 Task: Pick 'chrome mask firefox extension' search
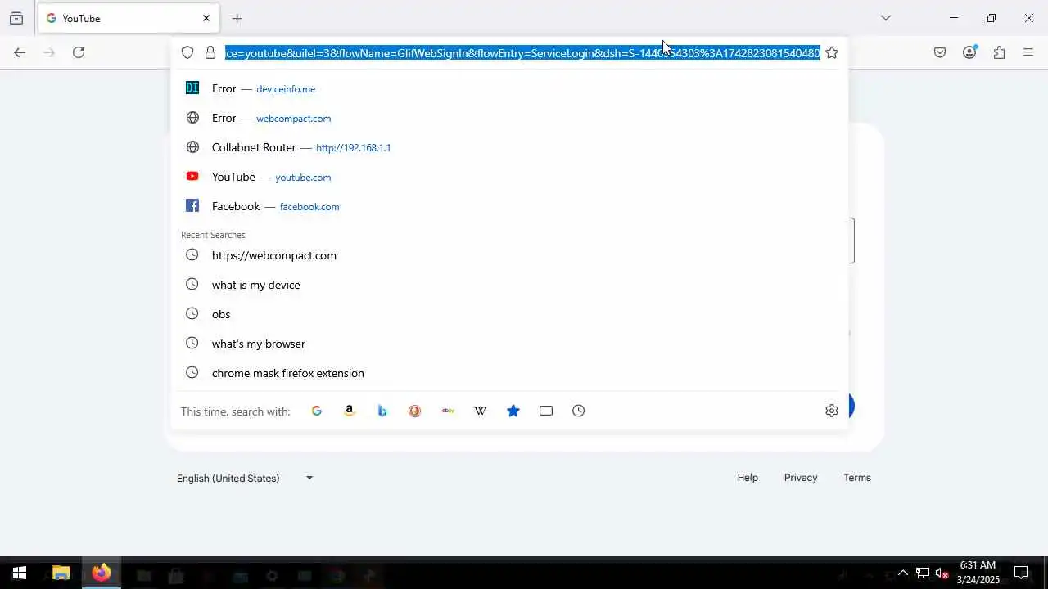tap(509, 373)
